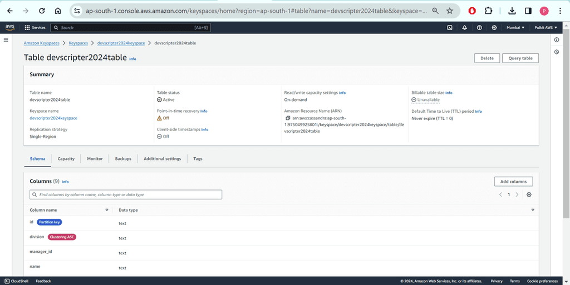Open Info for Point-in-time recovery
570x285 pixels.
point(204,111)
